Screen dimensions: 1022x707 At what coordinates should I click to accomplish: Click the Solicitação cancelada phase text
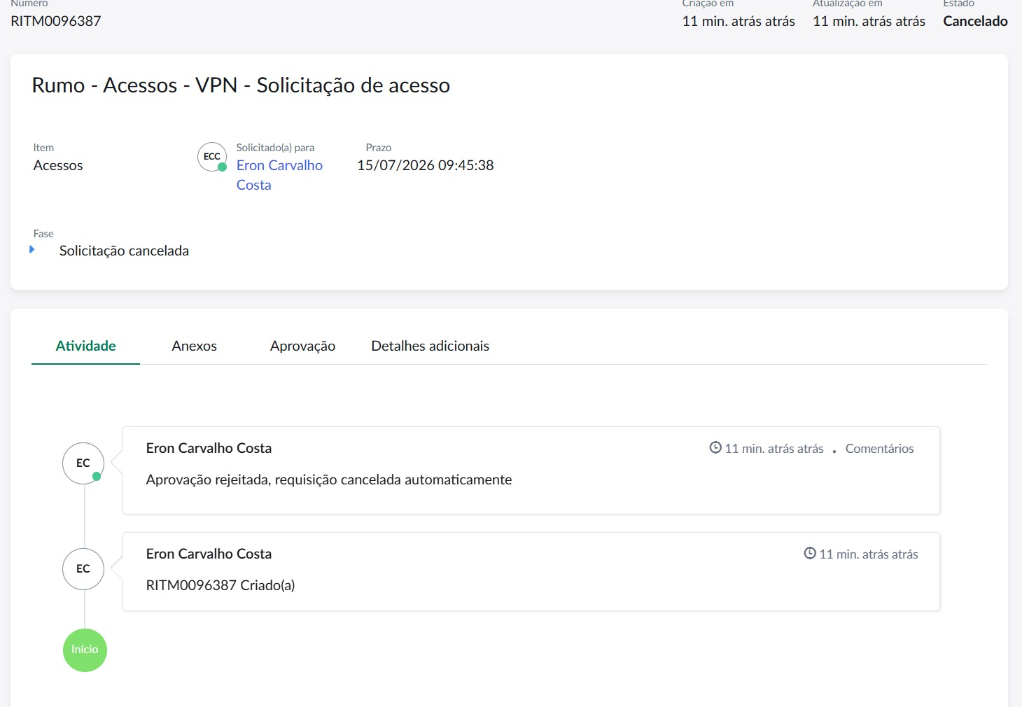(x=124, y=251)
